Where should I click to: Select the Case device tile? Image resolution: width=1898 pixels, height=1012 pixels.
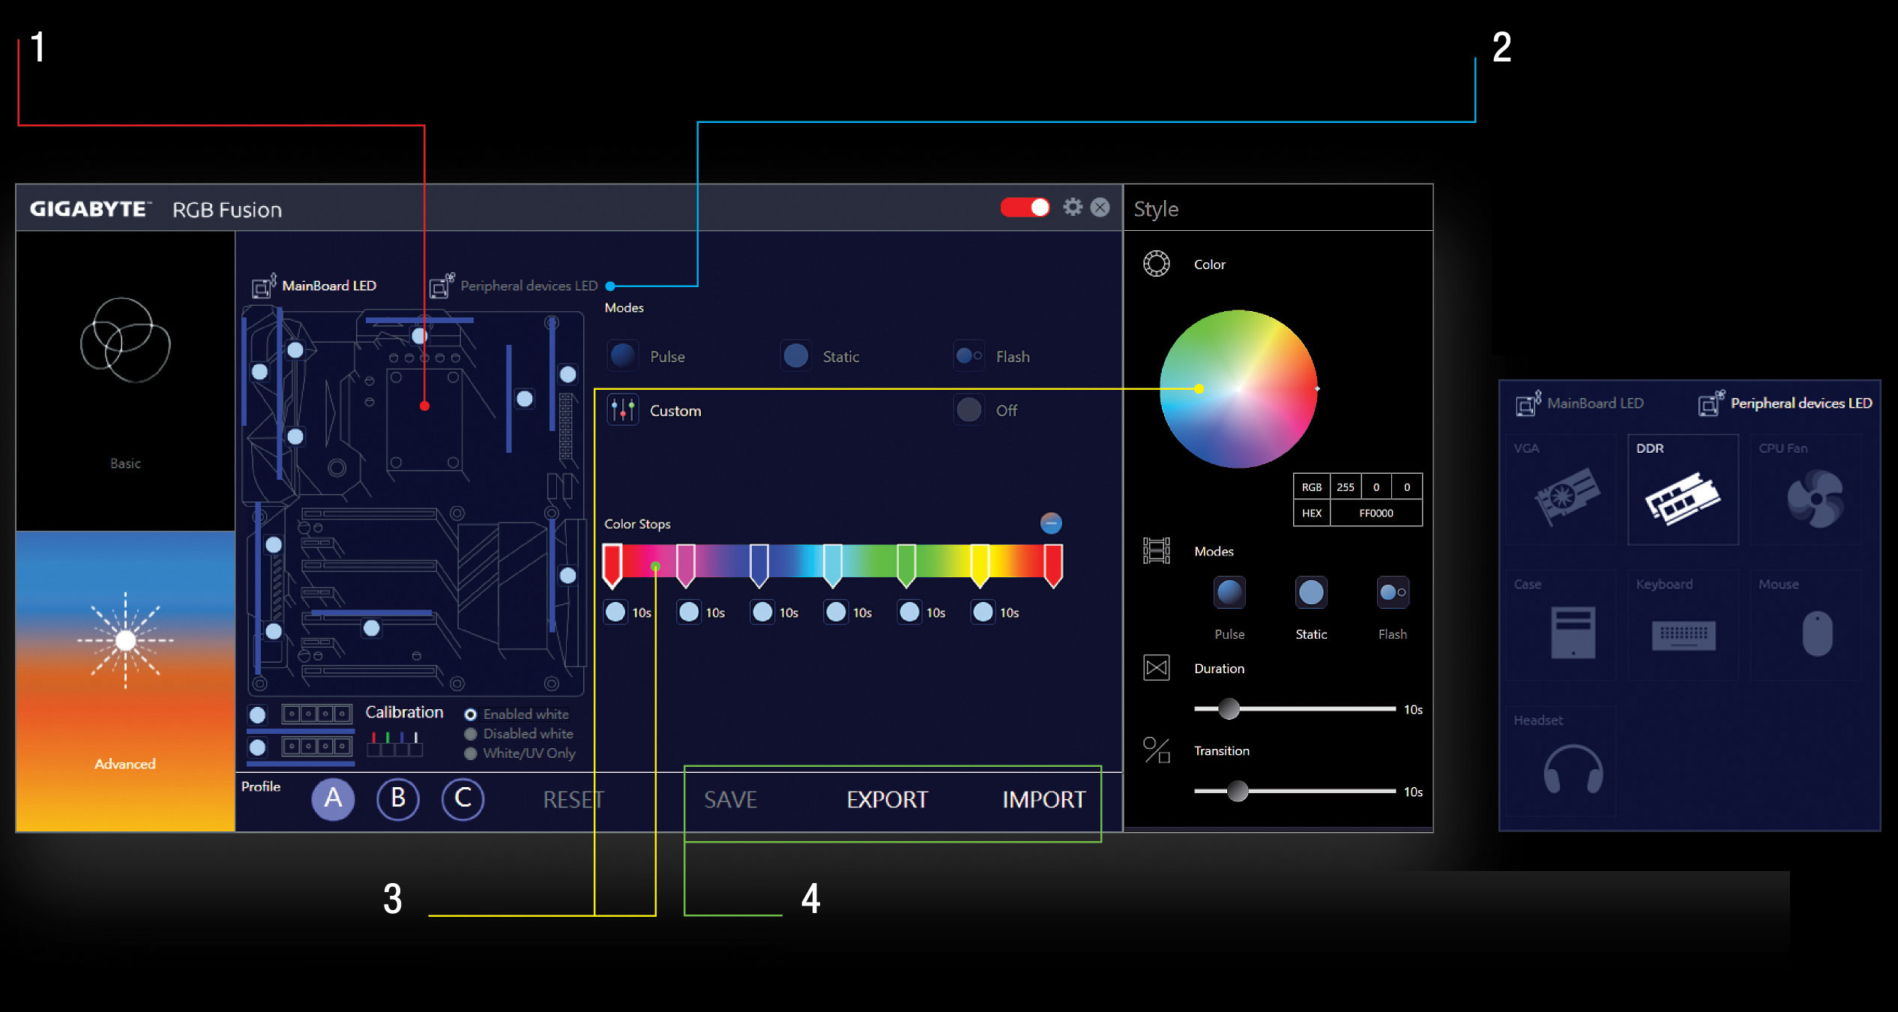click(1561, 625)
